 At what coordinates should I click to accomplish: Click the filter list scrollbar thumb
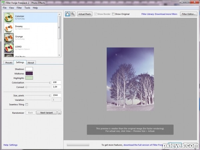tap(59, 27)
